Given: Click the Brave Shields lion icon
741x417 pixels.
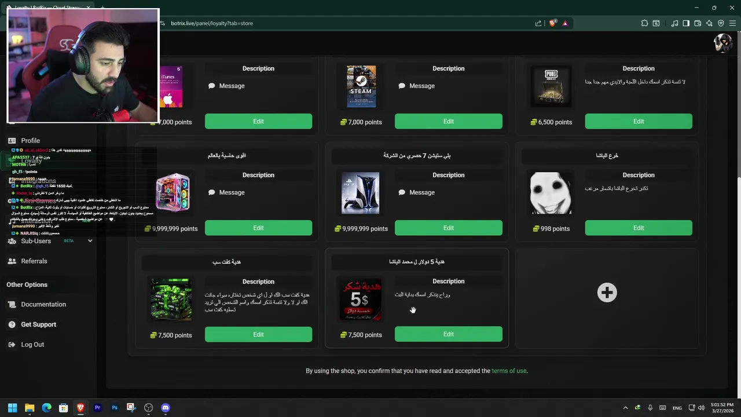Looking at the screenshot, I should pyautogui.click(x=553, y=23).
